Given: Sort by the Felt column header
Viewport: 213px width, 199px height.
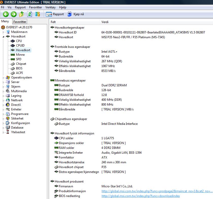Looking at the screenshot, I should 74,22.
